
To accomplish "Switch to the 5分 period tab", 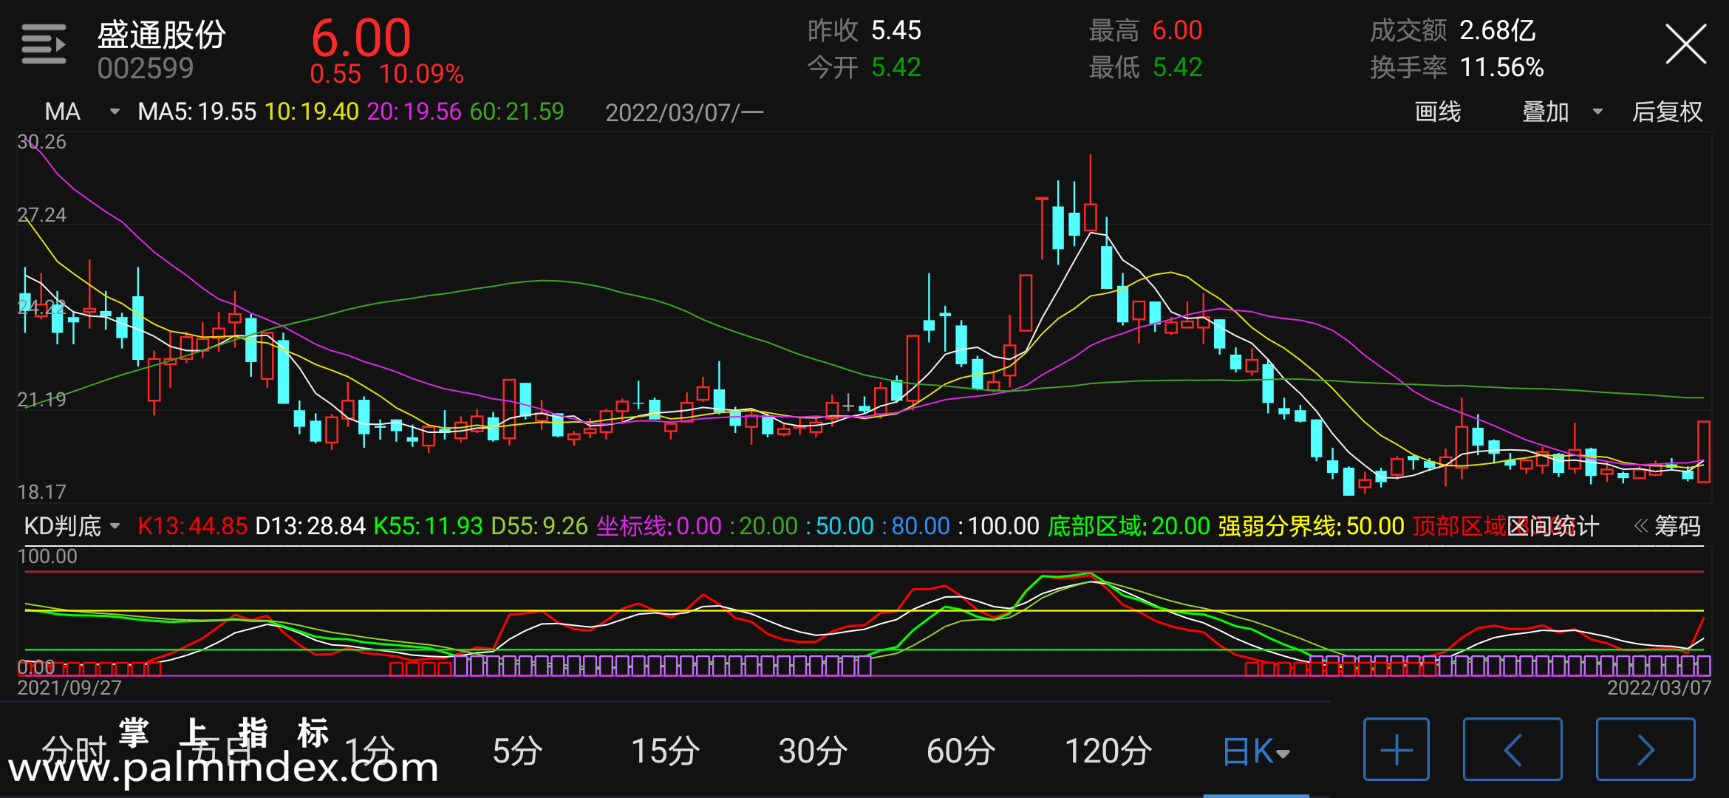I will (x=517, y=751).
